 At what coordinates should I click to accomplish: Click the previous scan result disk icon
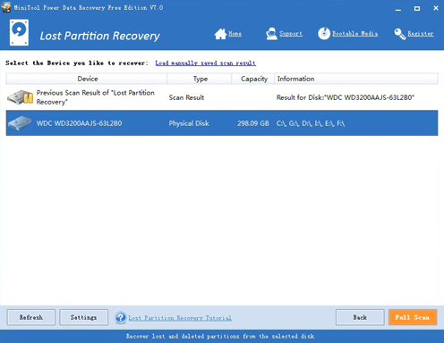21,97
